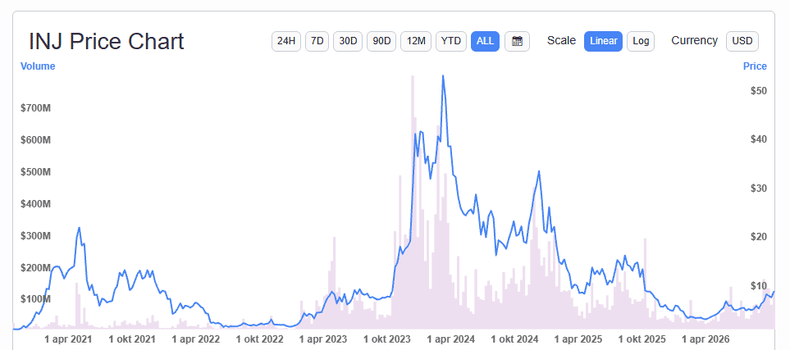Click the Scale label
The height and width of the screenshot is (350, 790).
click(x=561, y=41)
